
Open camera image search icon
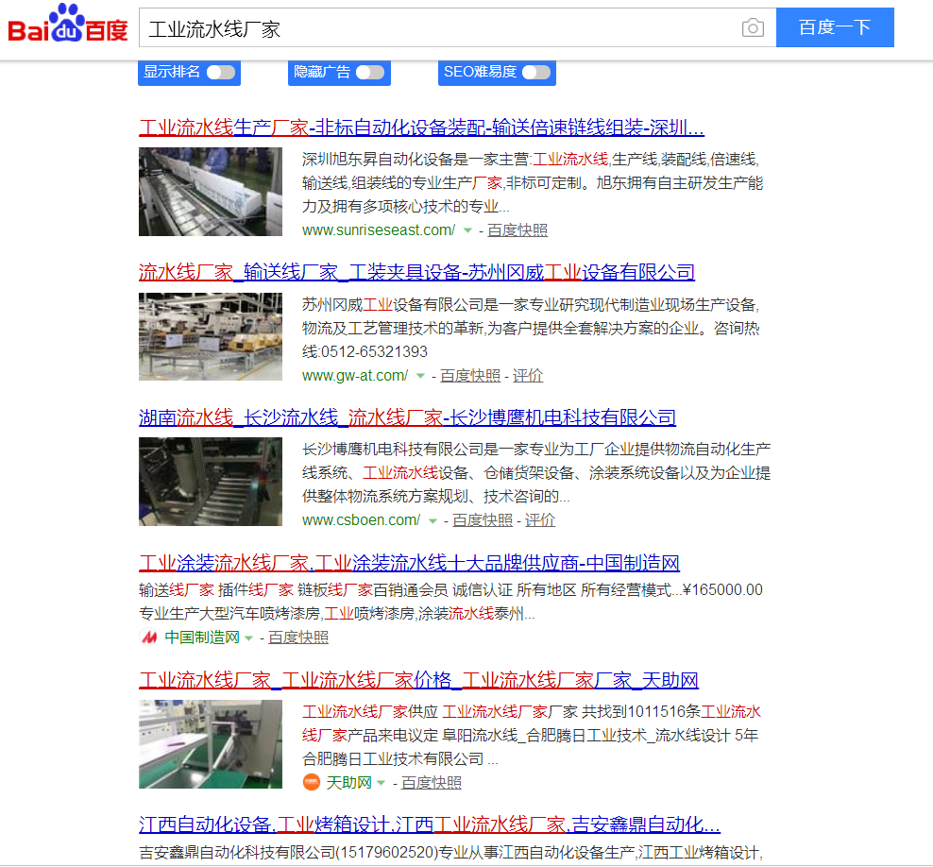[753, 28]
